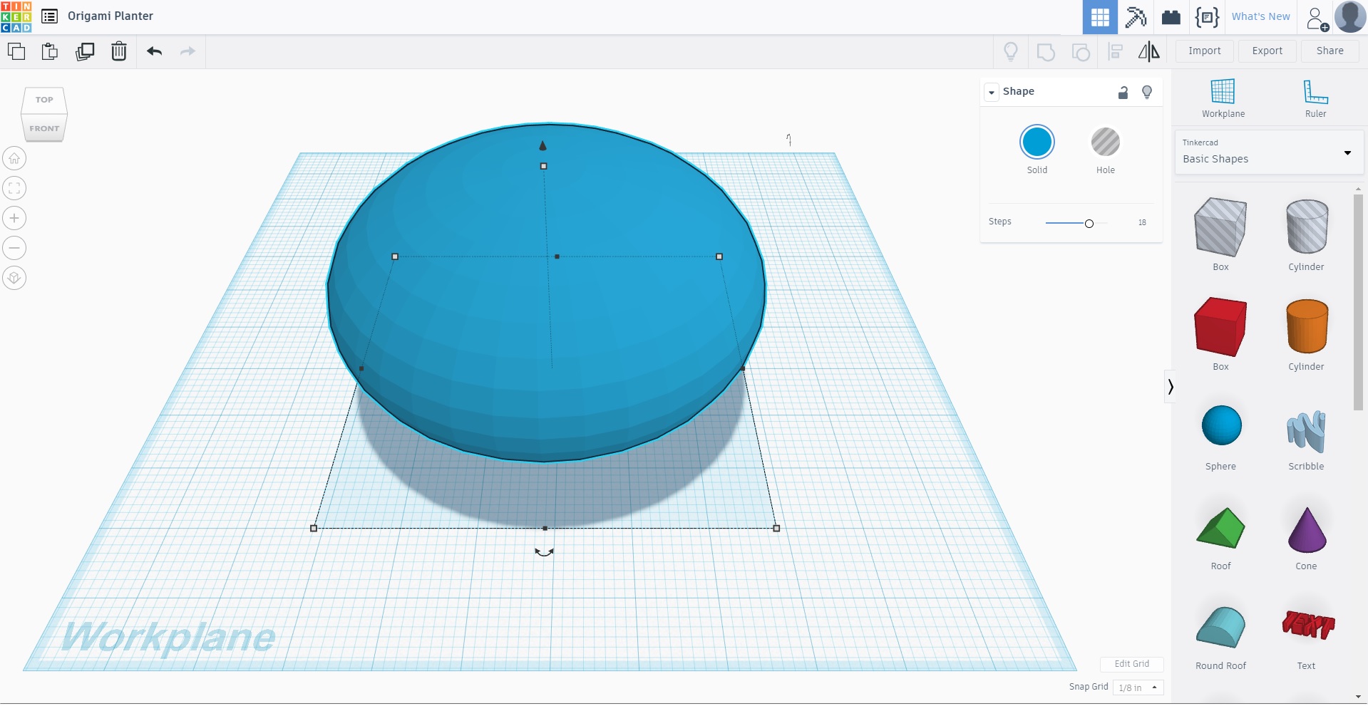
Task: Invite collaborators with add-person icon
Action: click(1317, 19)
